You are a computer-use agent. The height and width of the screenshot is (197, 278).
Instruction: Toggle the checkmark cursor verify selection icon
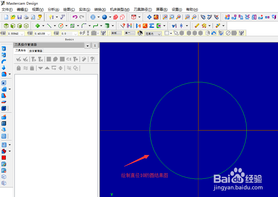tap(221, 33)
